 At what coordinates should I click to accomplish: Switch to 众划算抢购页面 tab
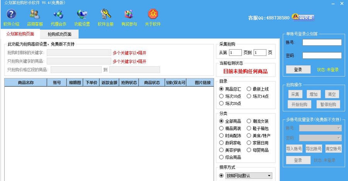click(20, 34)
